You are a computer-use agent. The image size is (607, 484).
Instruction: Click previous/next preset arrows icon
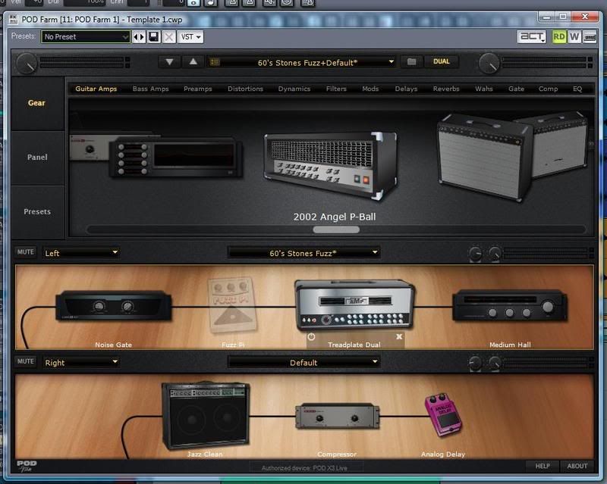[x=139, y=37]
